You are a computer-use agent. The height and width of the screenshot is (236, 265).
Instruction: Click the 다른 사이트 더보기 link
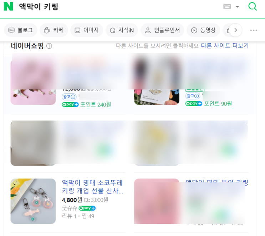[x=225, y=45]
